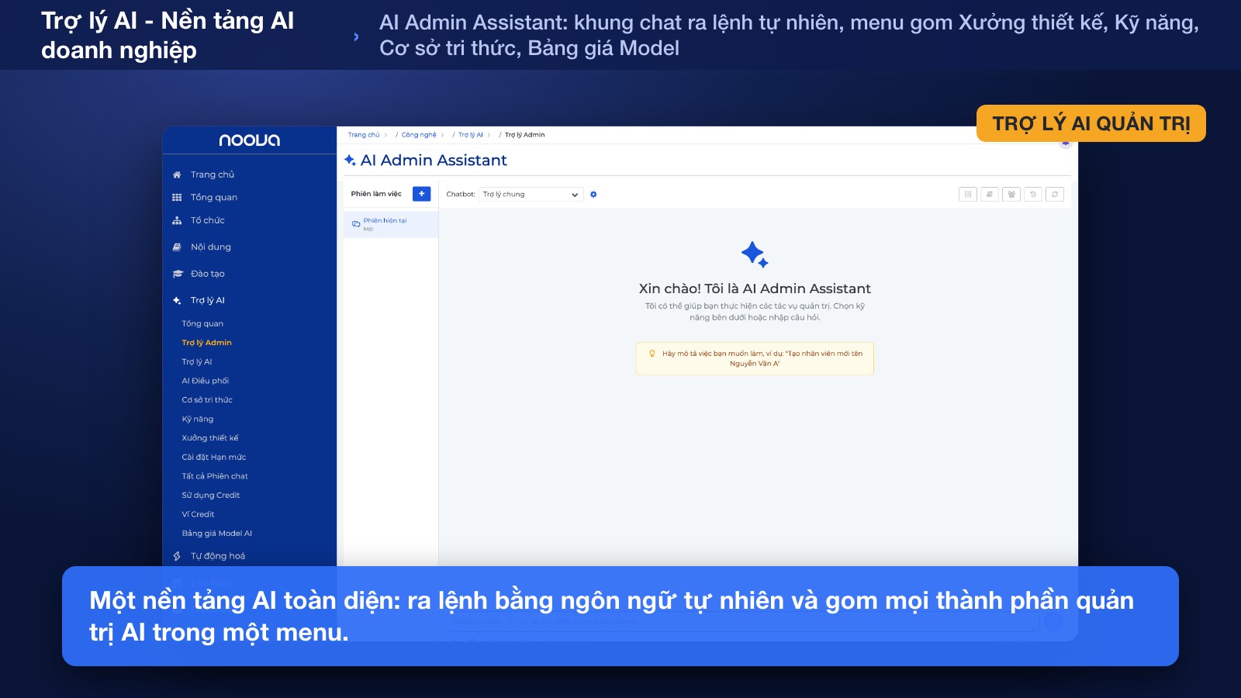1241x698 pixels.
Task: Open Ví Credit page
Action: [198, 514]
